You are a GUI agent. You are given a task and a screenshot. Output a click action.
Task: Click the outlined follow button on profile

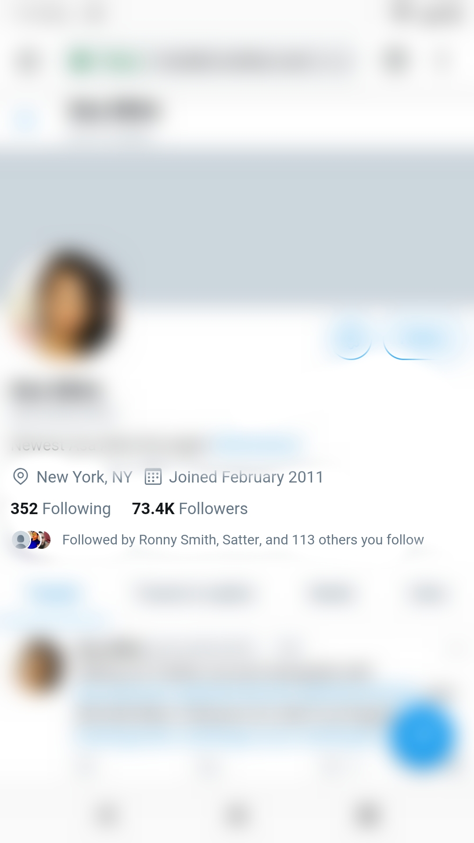coord(421,339)
